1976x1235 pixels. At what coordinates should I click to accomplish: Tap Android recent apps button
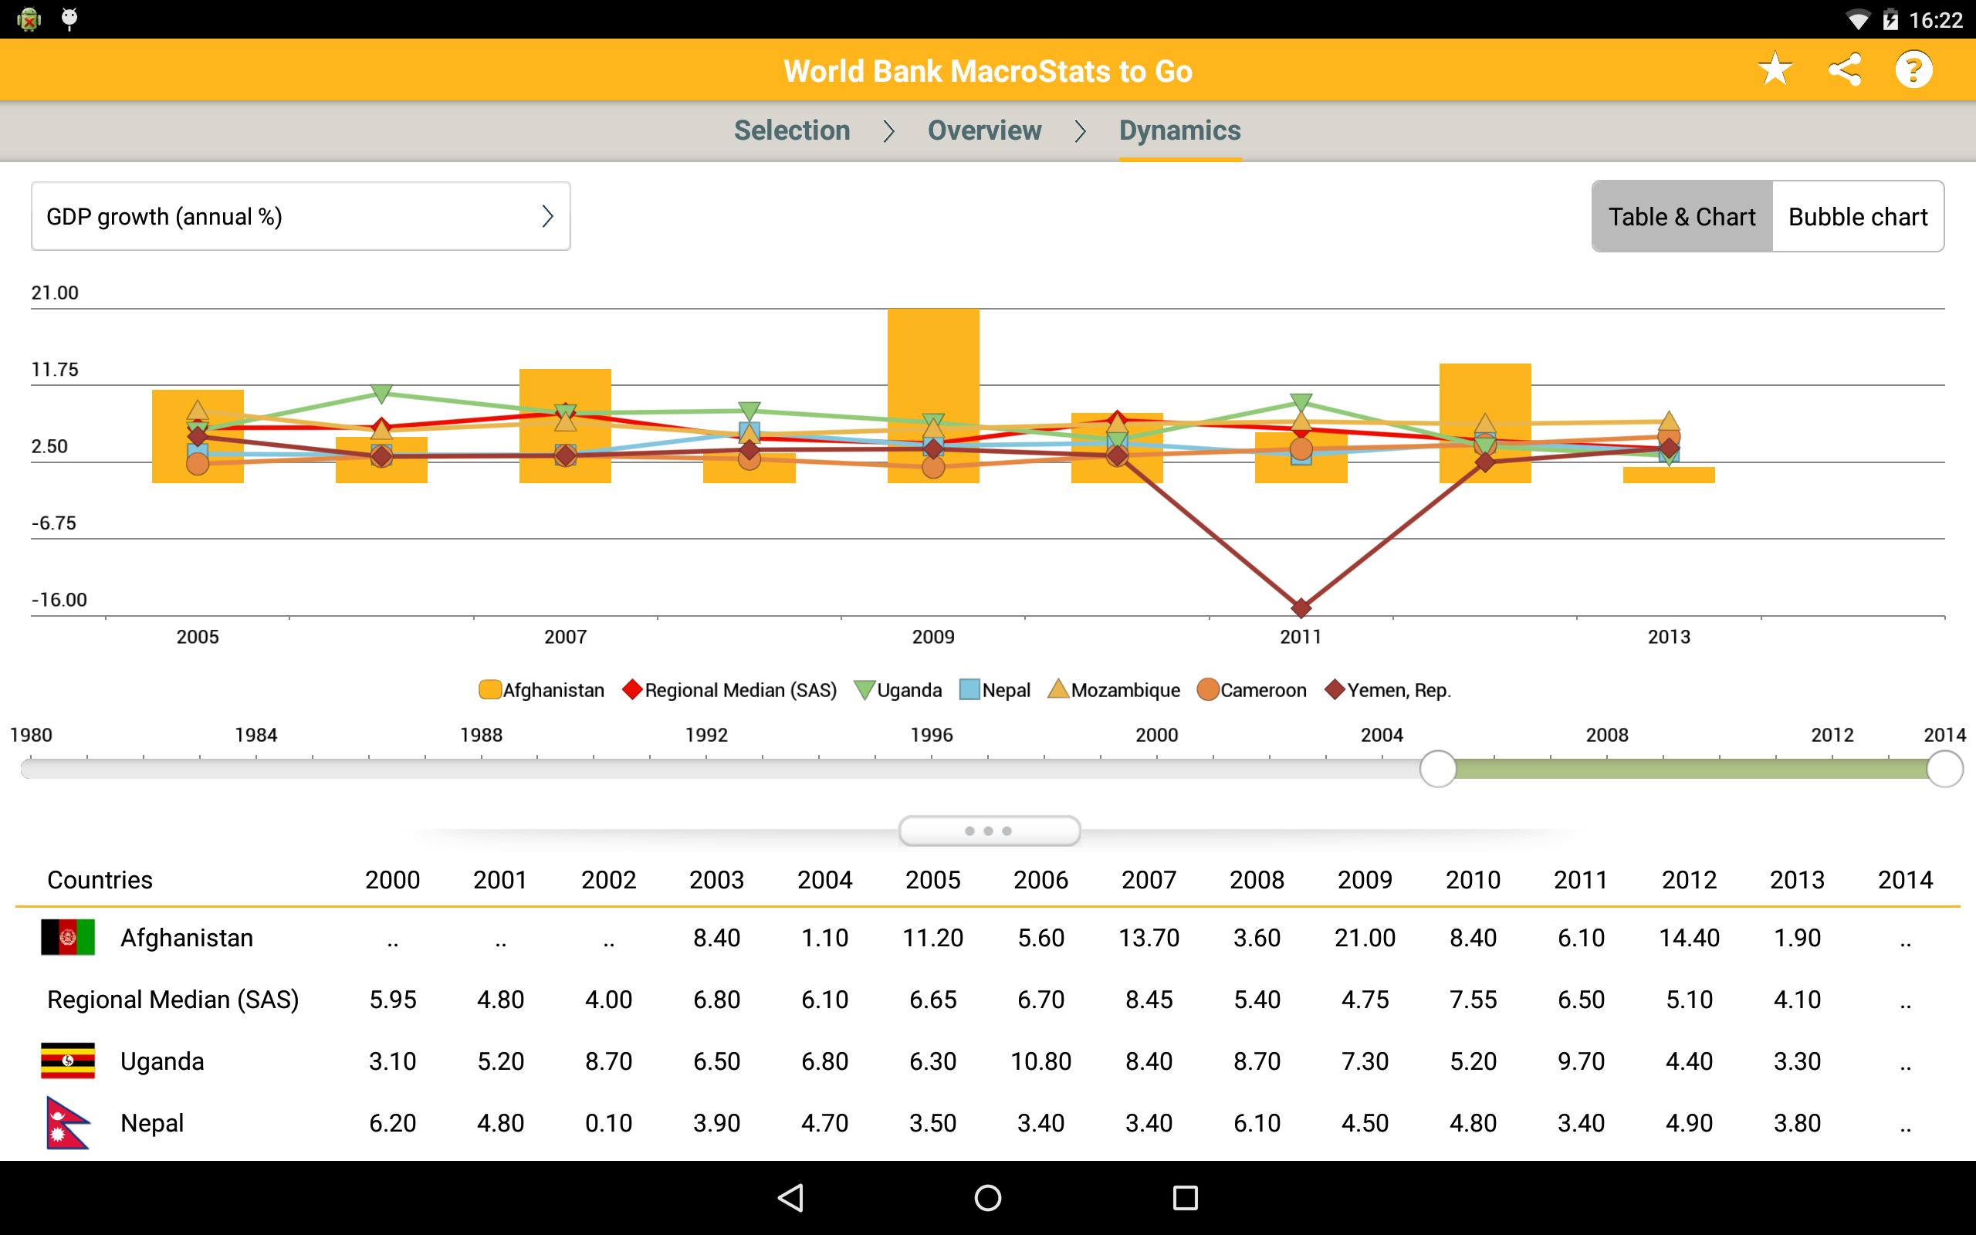(1185, 1197)
